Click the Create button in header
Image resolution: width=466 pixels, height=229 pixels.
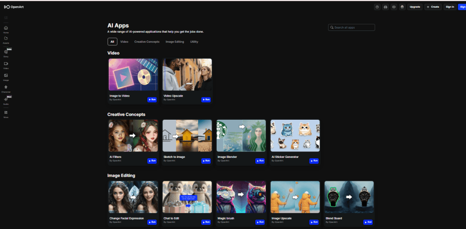[433, 7]
